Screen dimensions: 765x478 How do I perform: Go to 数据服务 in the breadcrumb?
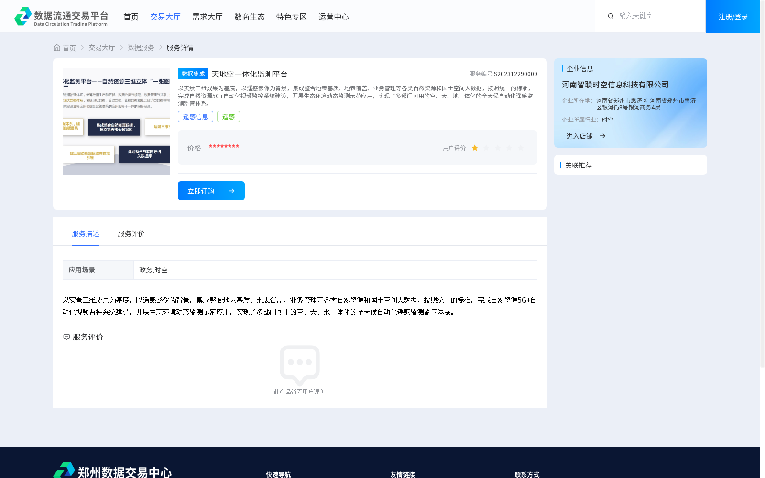pos(141,48)
